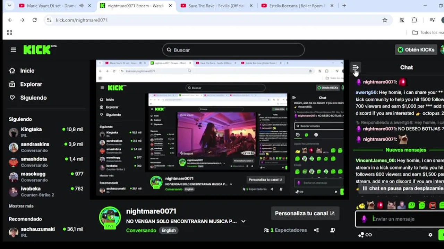The image size is (444, 249).
Task: Open Siguiendo in the sidebar
Action: (x=33, y=98)
